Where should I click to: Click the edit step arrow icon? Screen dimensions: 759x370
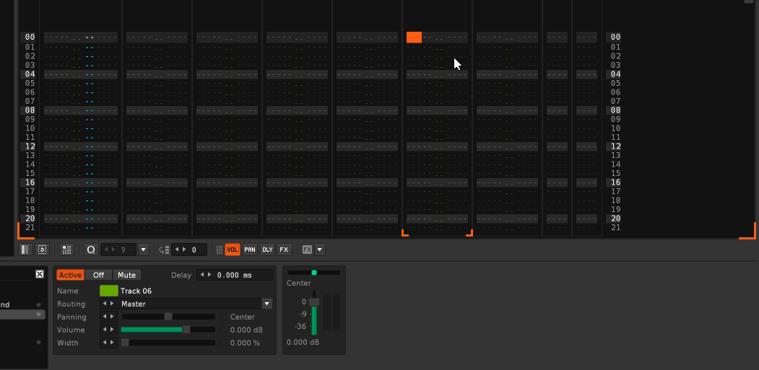click(164, 250)
